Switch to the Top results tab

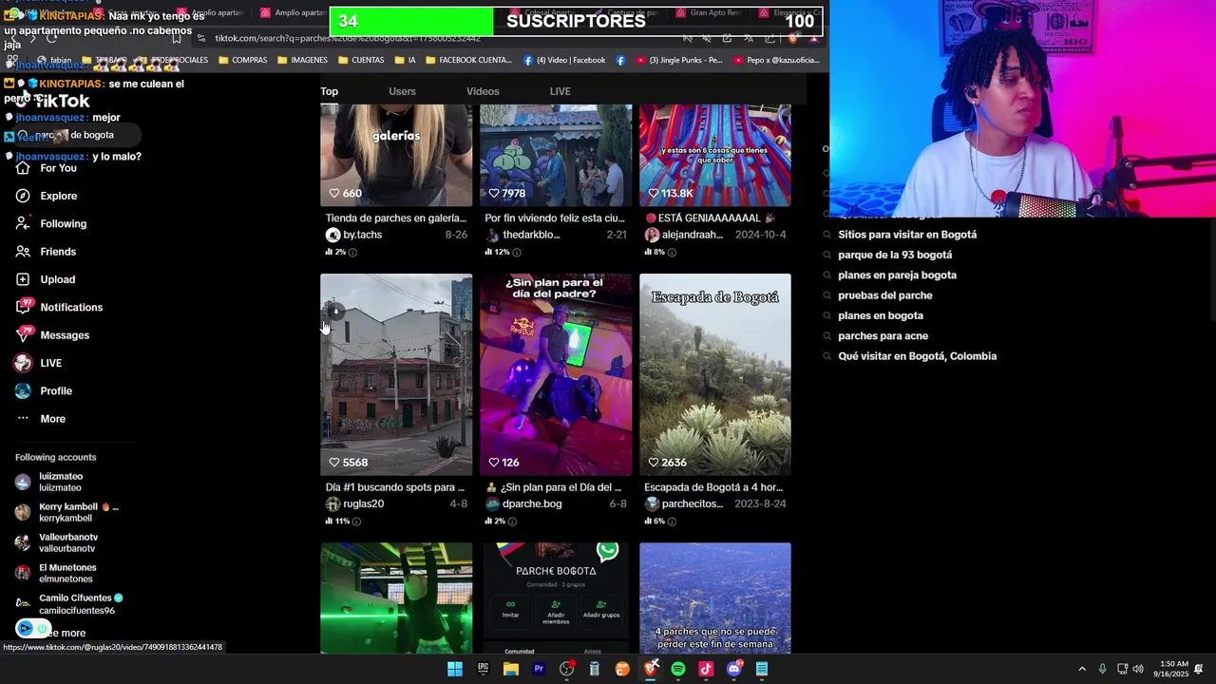click(329, 91)
